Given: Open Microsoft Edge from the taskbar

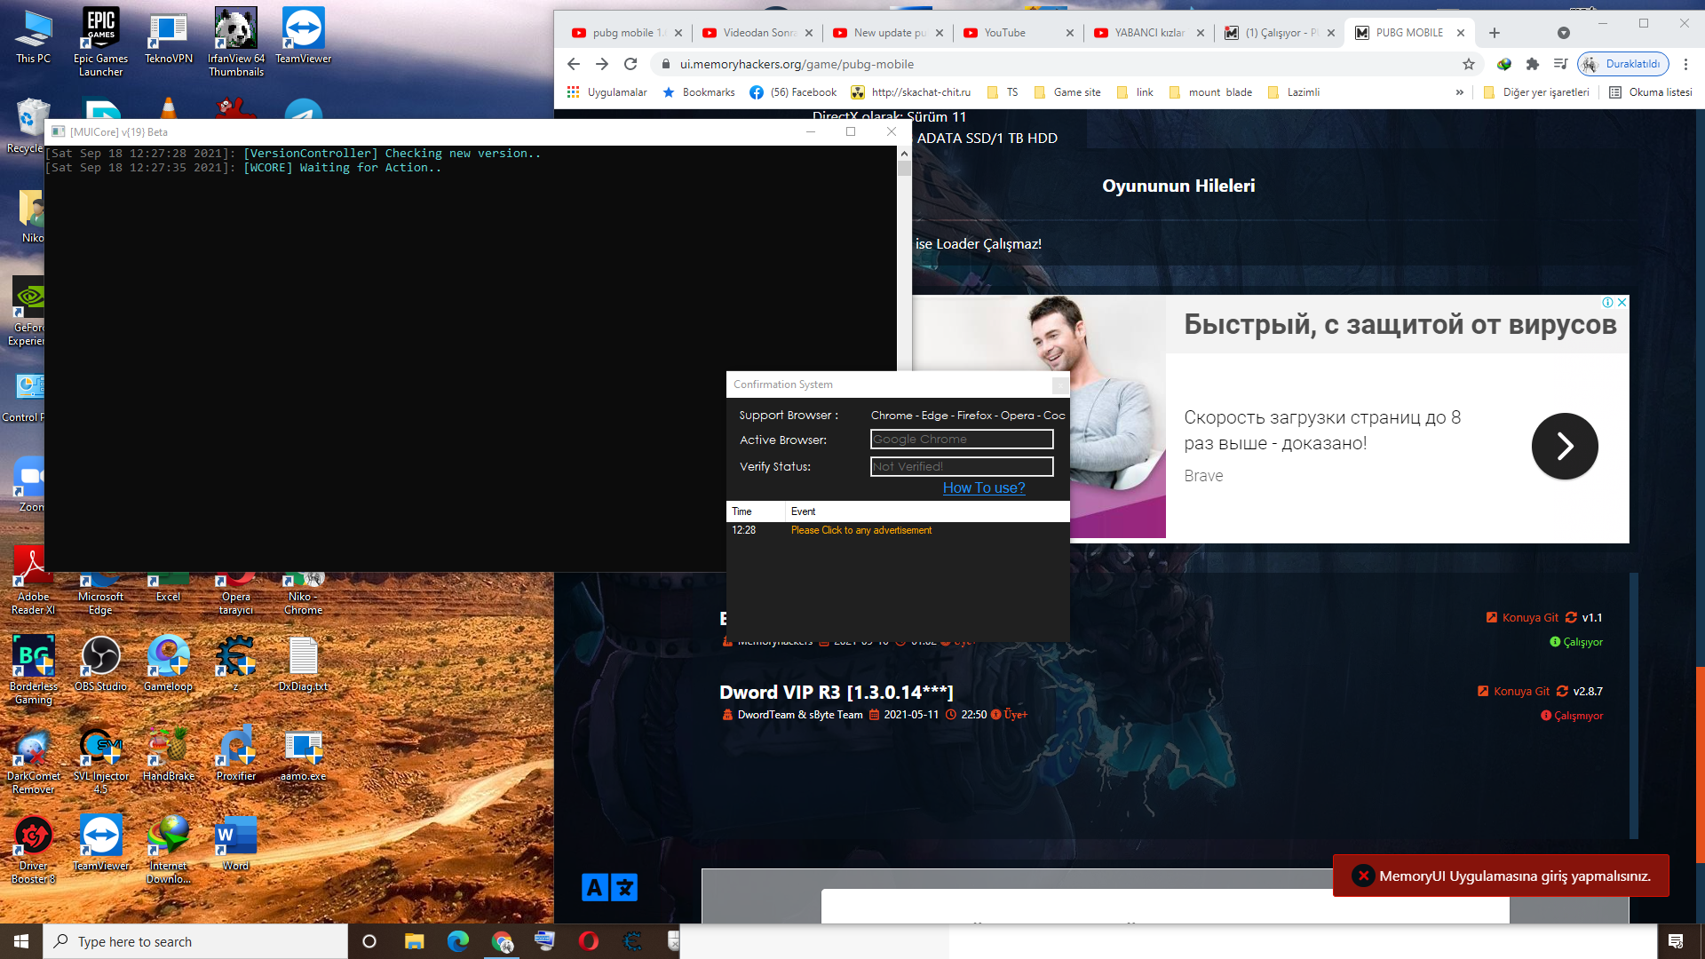Looking at the screenshot, I should [x=457, y=941].
